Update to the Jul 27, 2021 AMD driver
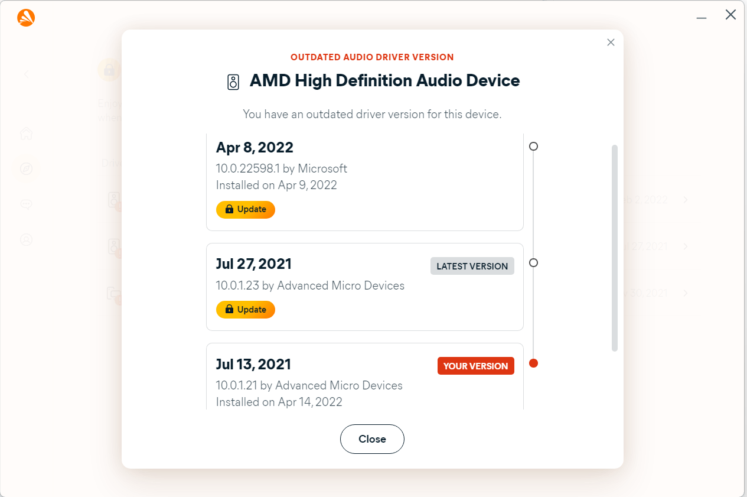747x497 pixels. pos(246,310)
